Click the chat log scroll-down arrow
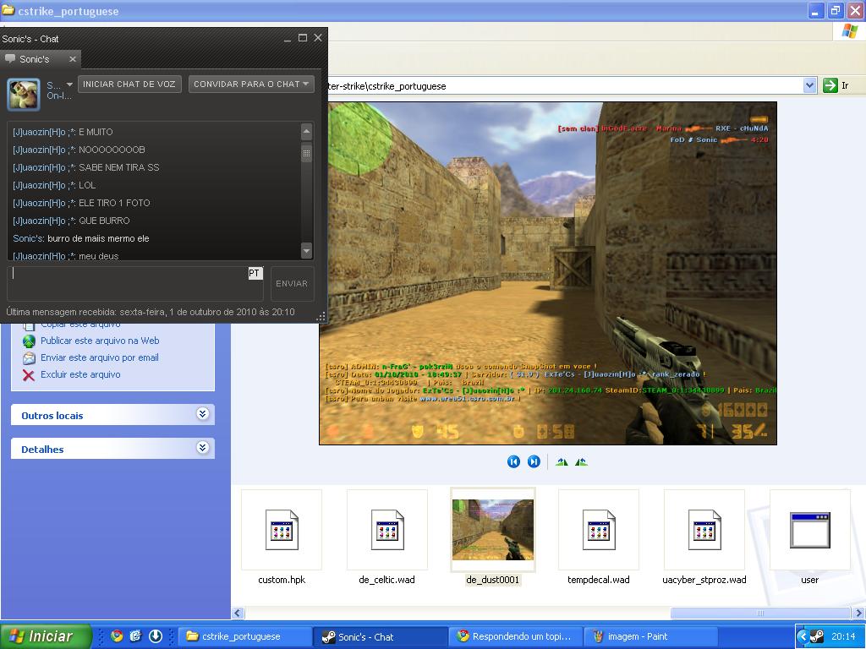 pyautogui.click(x=306, y=250)
